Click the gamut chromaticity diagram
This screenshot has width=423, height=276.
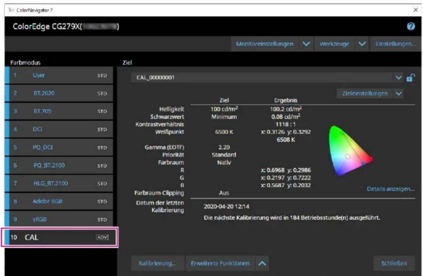[350, 151]
